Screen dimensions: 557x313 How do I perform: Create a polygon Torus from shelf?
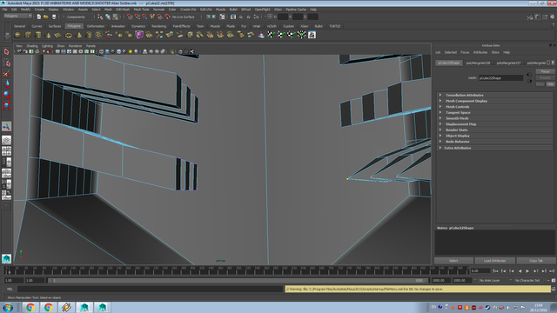pyautogui.click(x=69, y=35)
